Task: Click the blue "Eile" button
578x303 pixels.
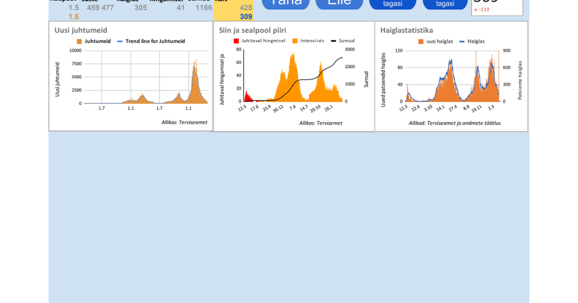Action: (340, 3)
